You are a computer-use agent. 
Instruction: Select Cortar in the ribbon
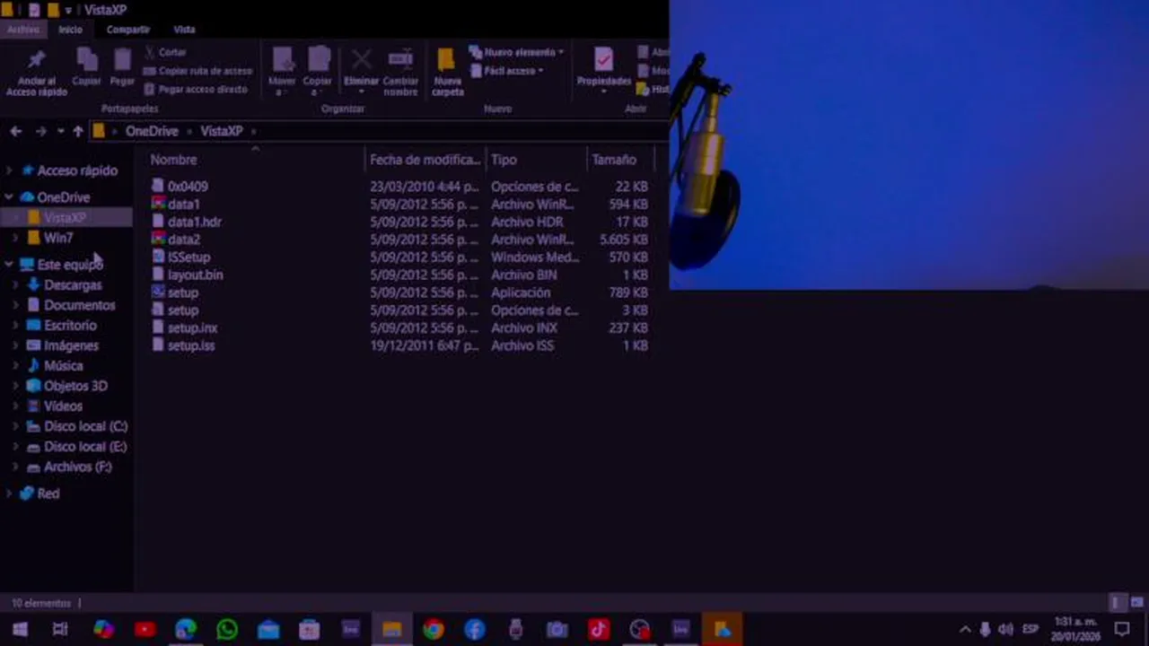[165, 52]
